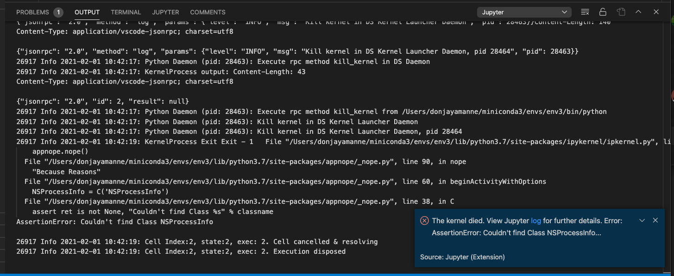Open the Jupyter log link in the notification
The height and width of the screenshot is (276, 674).
coord(536,220)
